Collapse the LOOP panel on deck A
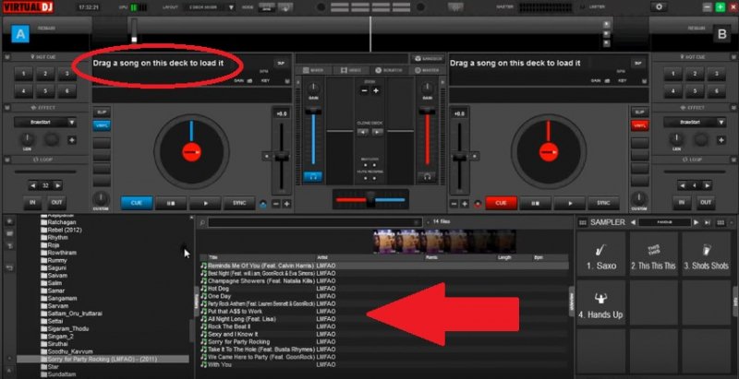The height and width of the screenshot is (379, 739). (8, 160)
